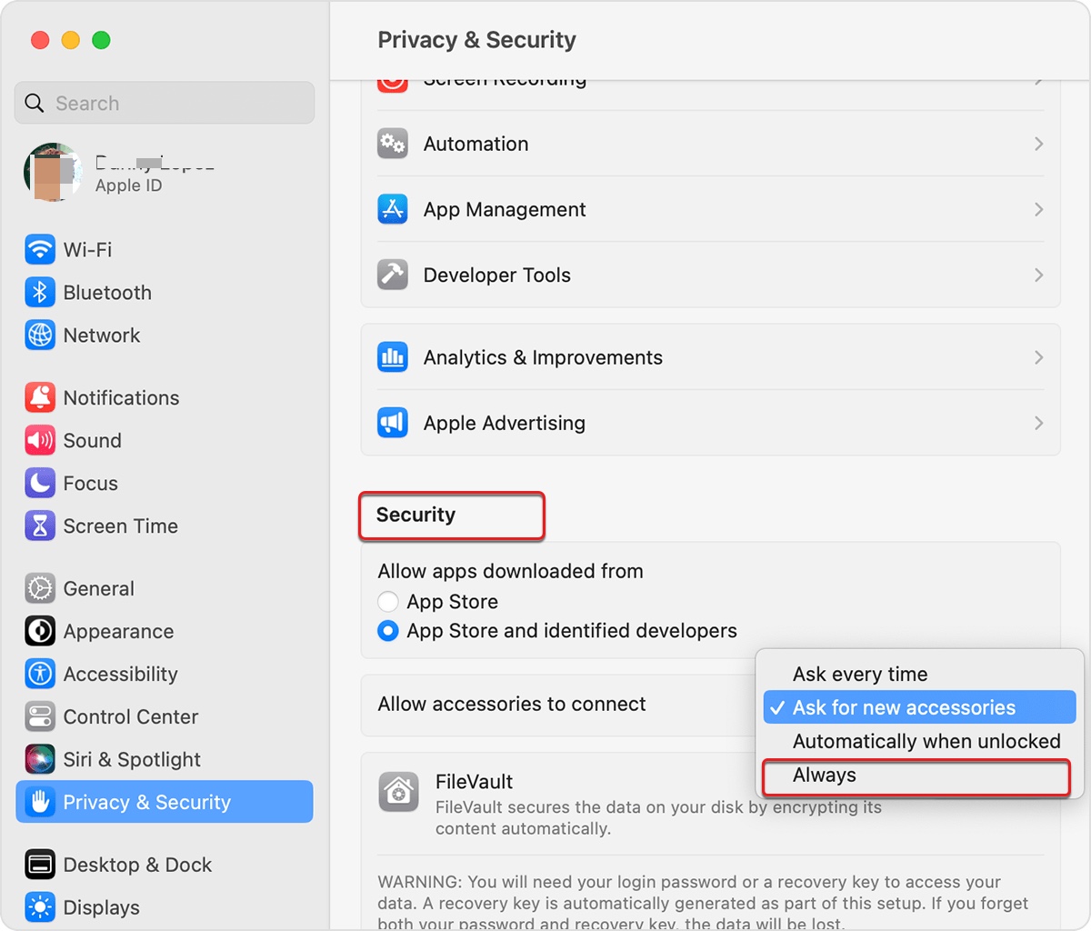The width and height of the screenshot is (1091, 931).
Task: Enable the Always option for accessories
Action: 824,776
